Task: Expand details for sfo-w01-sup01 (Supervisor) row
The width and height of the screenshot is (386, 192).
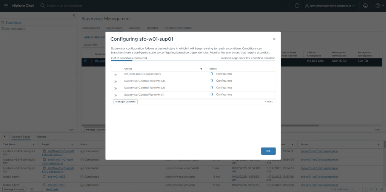Action: [x=116, y=75]
